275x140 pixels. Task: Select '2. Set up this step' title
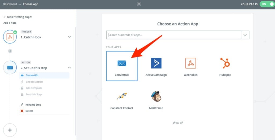click(34, 68)
